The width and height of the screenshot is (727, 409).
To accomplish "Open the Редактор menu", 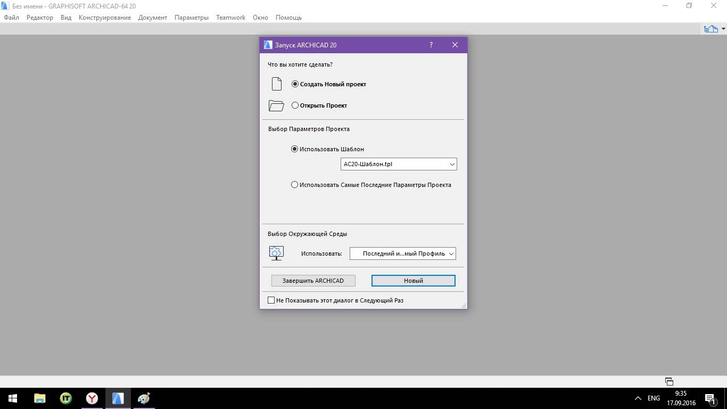I will (x=40, y=18).
